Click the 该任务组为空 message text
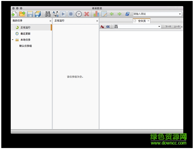This screenshot has height=149, width=194. [75, 77]
